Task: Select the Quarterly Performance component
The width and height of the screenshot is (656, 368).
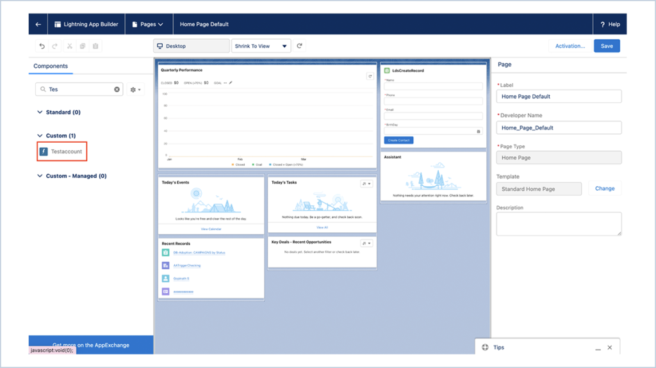Action: point(266,116)
